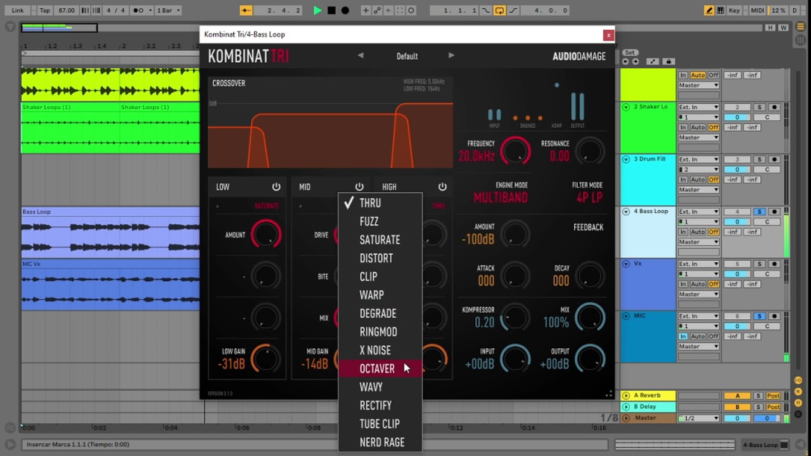Toggle the Punch-In switch left of Loop
The height and width of the screenshot is (456, 811).
(x=487, y=10)
